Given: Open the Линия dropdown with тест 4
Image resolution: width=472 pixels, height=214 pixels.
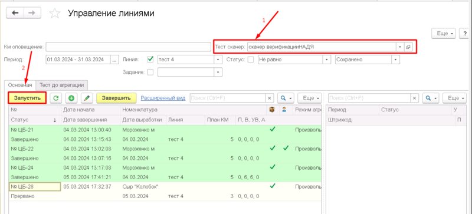Looking at the screenshot, I should (x=218, y=60).
